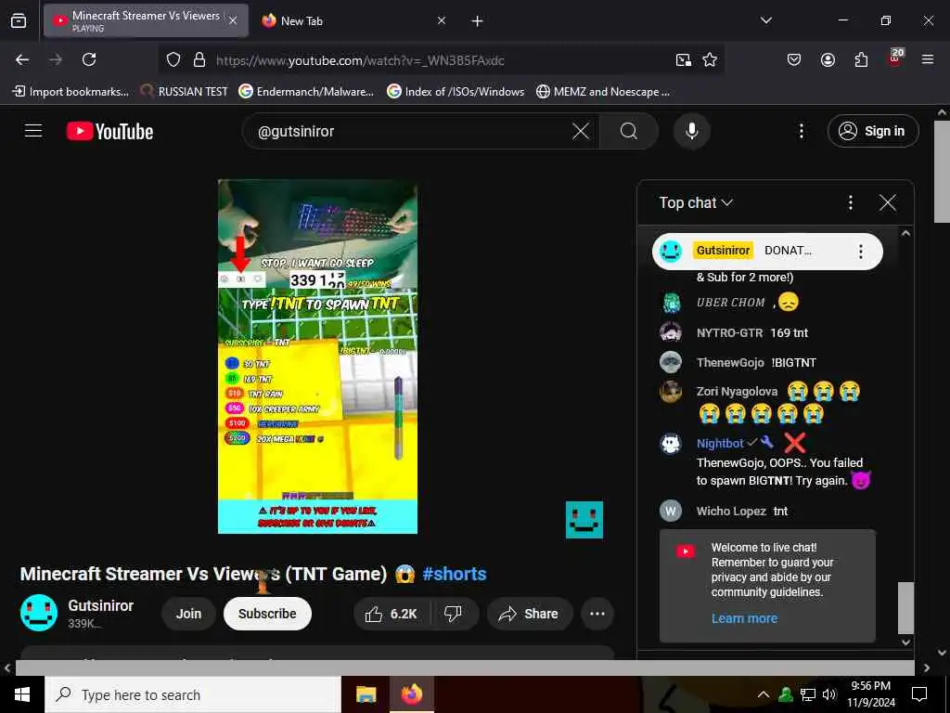This screenshot has height=713, width=950.
Task: Open YouTube guide hamburger menu
Action: click(x=33, y=131)
